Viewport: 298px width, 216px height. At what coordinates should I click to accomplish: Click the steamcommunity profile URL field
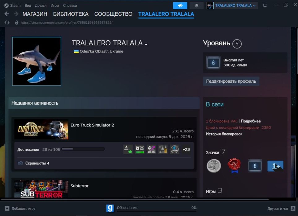(x=67, y=23)
